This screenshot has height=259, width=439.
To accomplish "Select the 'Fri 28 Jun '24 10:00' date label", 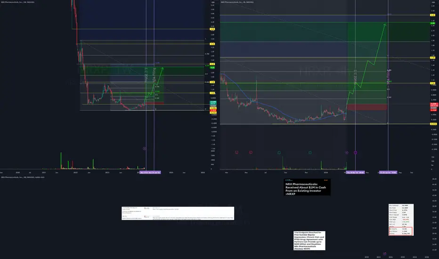I will (388, 172).
